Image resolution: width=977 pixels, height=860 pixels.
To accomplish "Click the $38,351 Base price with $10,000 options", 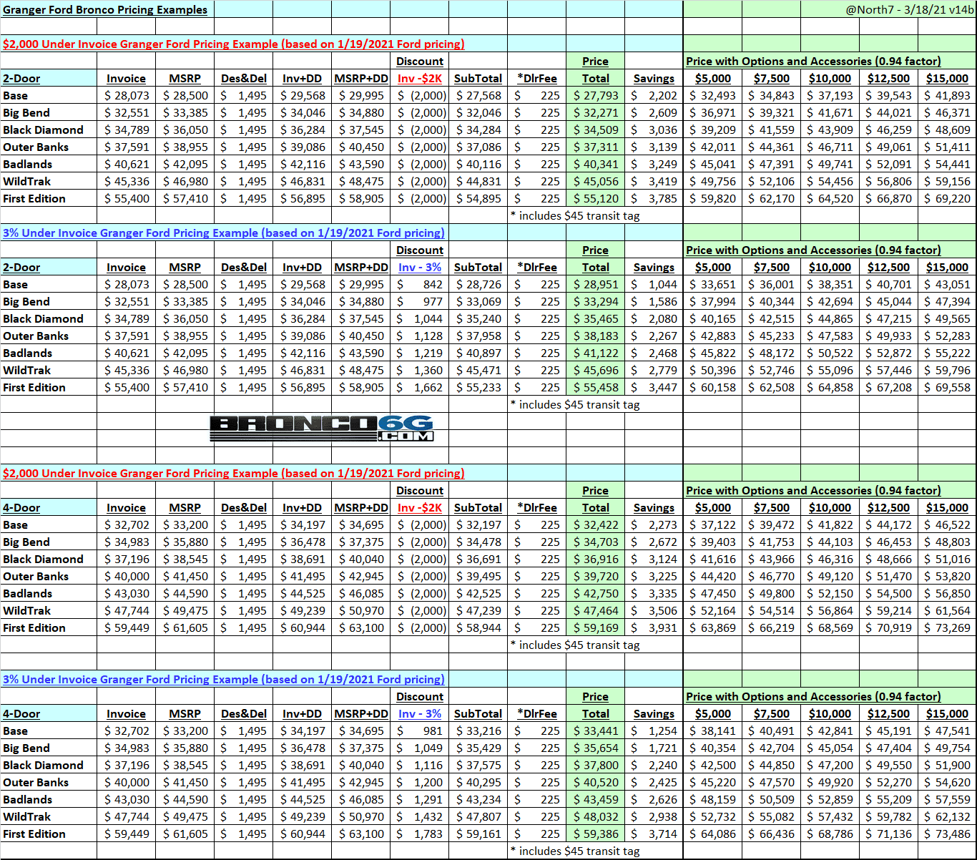I will click(x=830, y=284).
